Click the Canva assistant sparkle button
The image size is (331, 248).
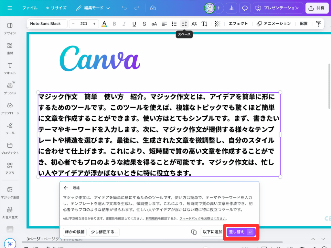tap(10, 243)
